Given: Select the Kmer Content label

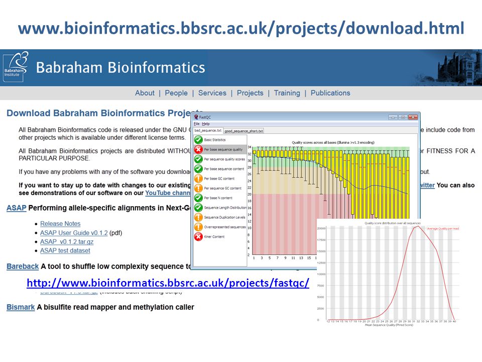Looking at the screenshot, I should pos(214,237).
